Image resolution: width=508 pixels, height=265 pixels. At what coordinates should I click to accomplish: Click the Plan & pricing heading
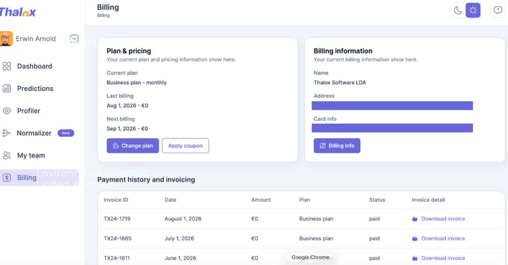[129, 51]
